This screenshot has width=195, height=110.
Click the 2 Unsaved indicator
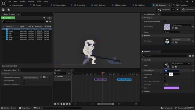(x=166, y=108)
